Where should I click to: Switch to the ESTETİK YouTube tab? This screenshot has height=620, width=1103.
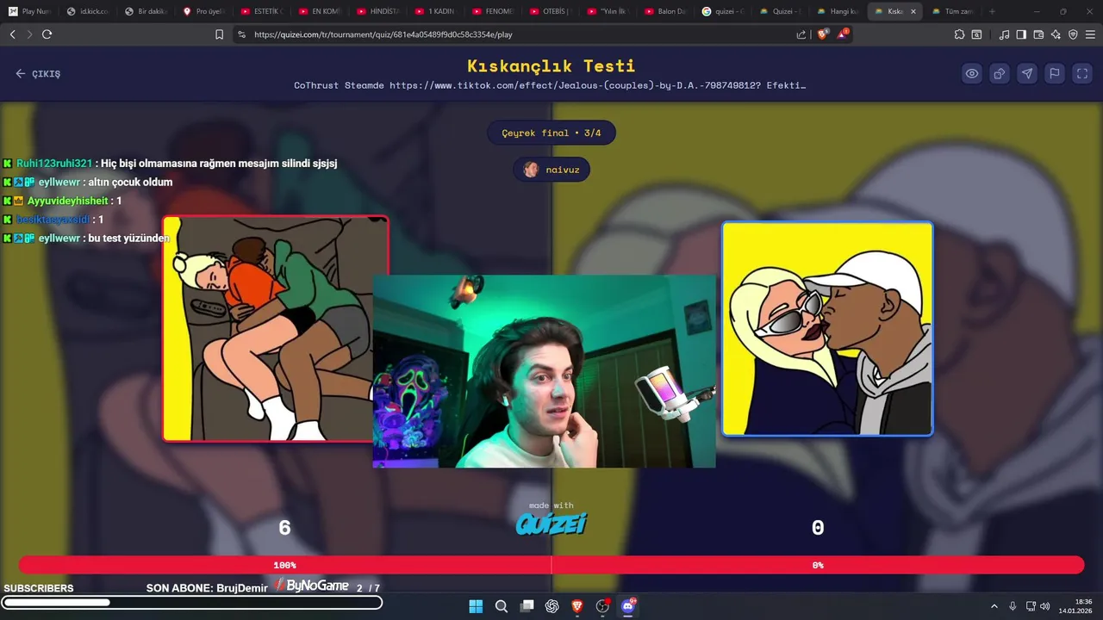tap(261, 11)
